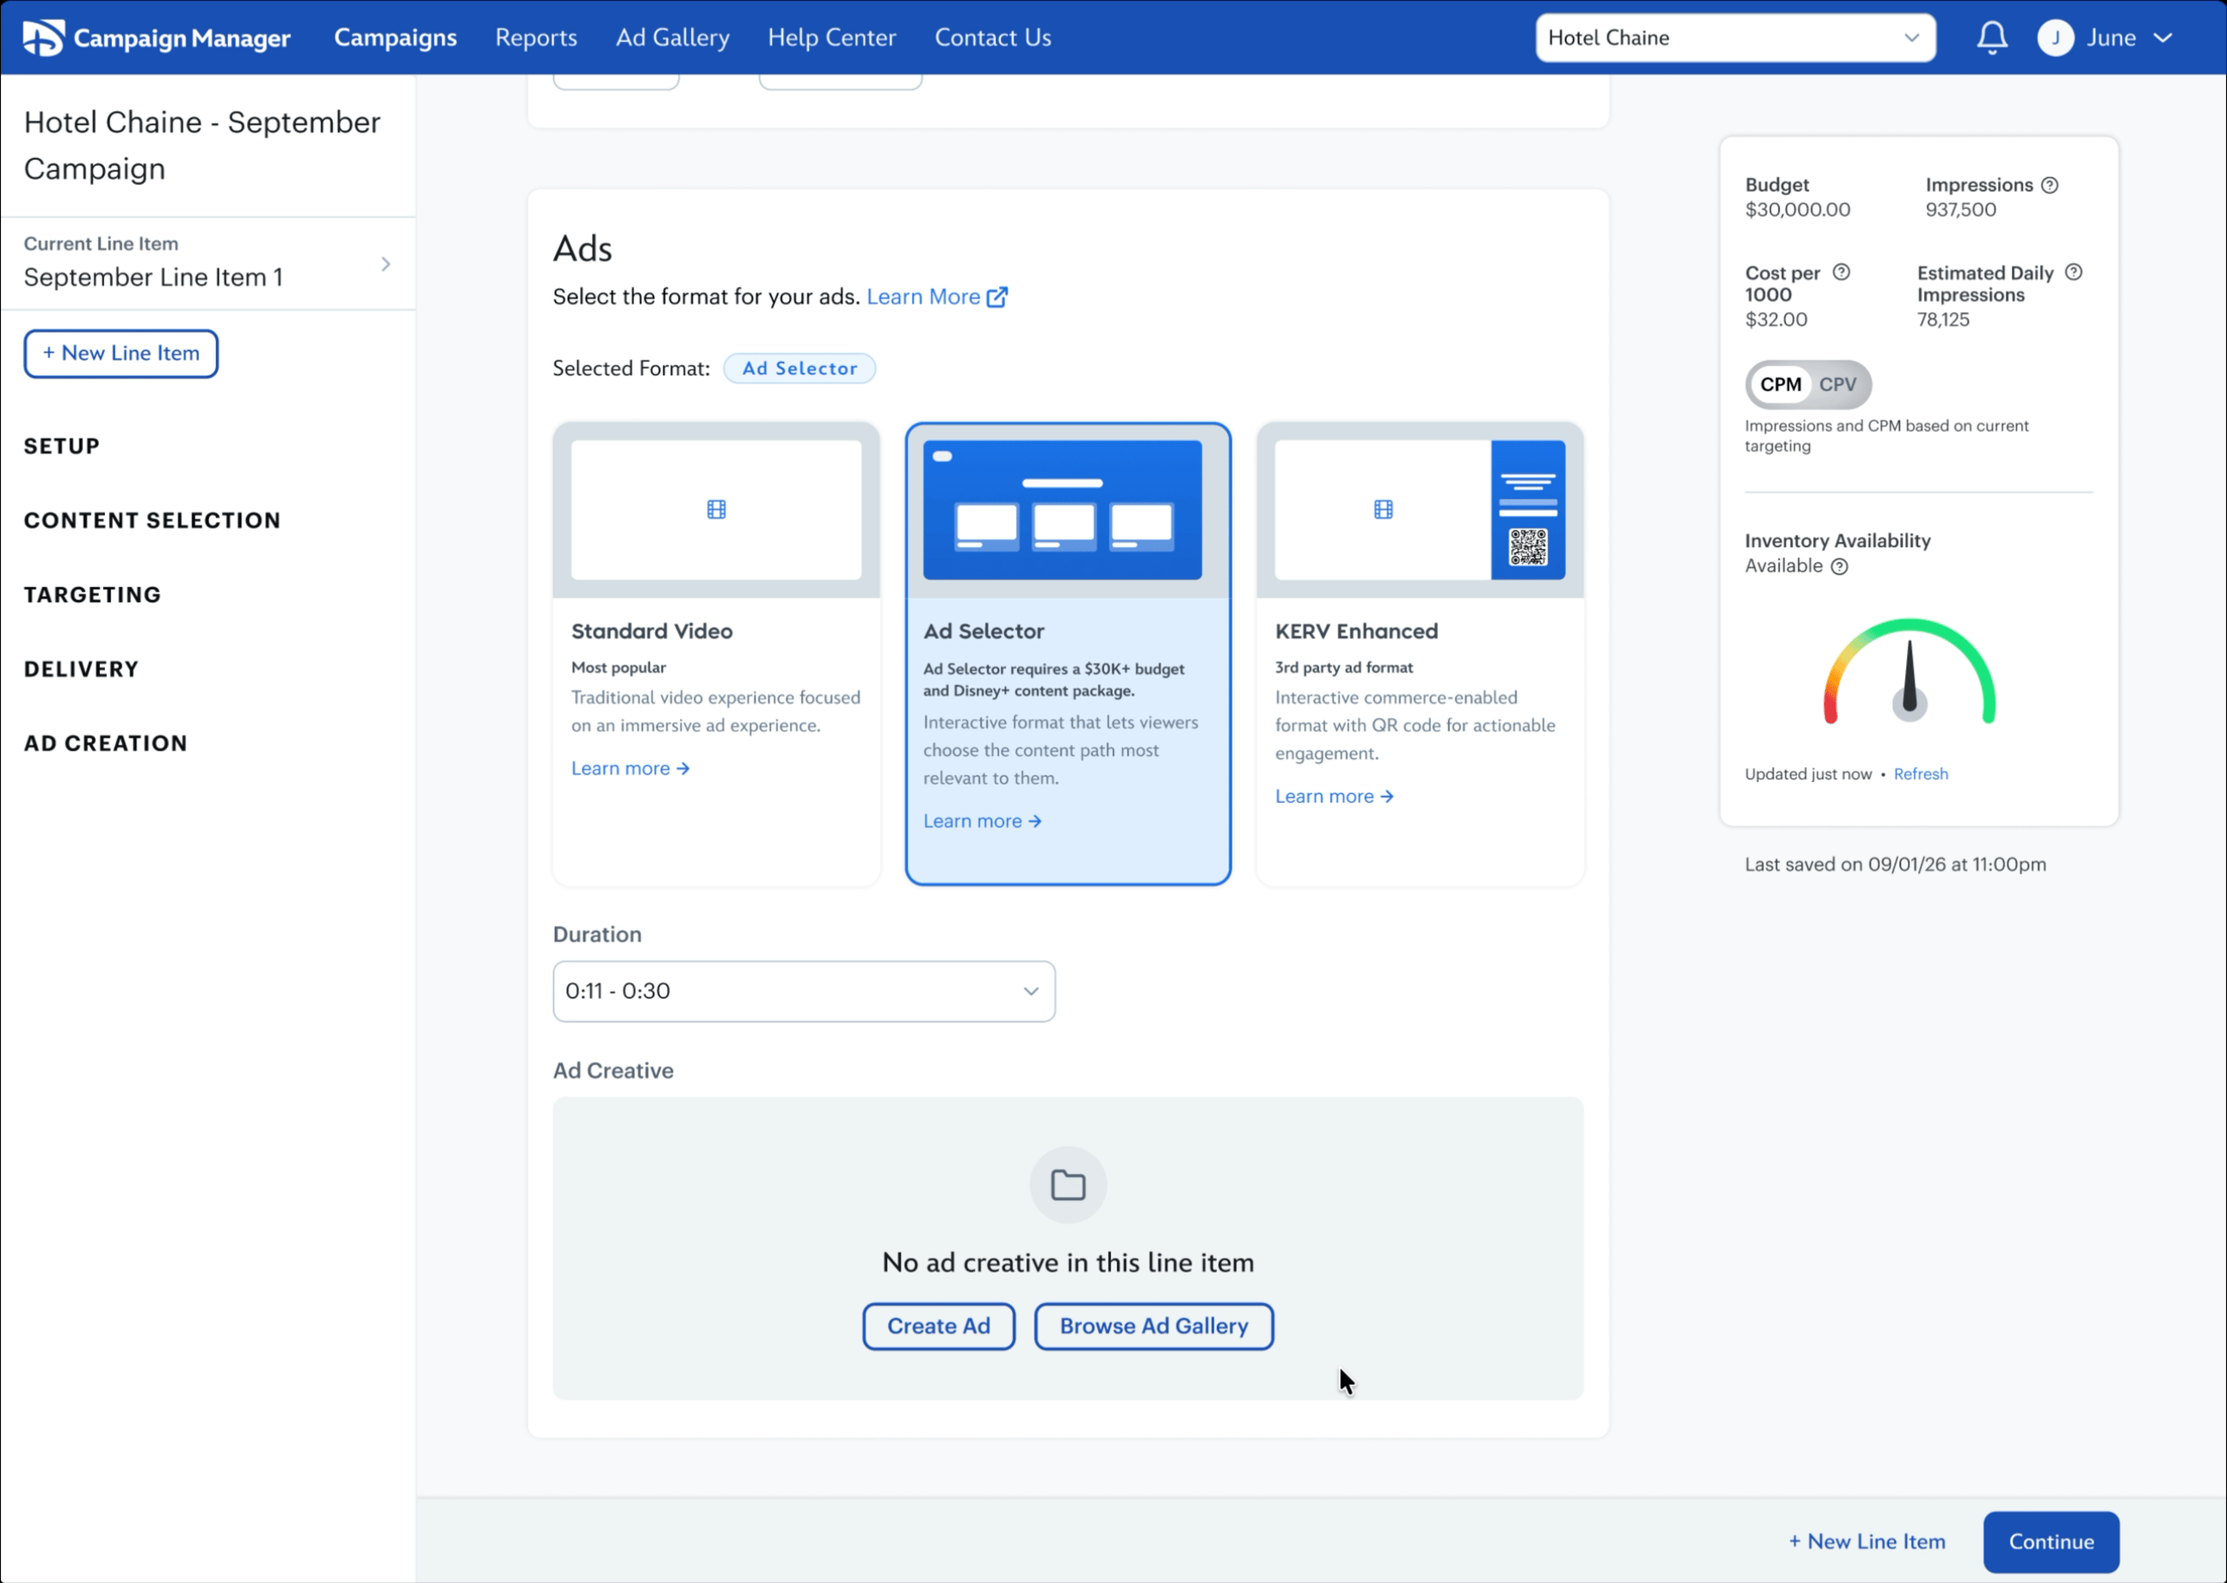Click Browse Ad Gallery button
The image size is (2227, 1583).
coord(1153,1327)
